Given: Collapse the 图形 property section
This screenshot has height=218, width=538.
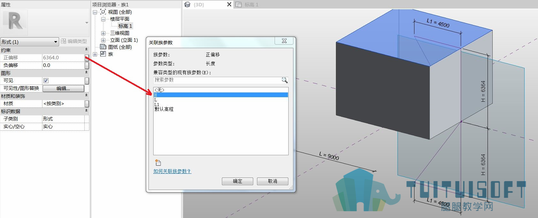Looking at the screenshot, I should click(x=86, y=73).
